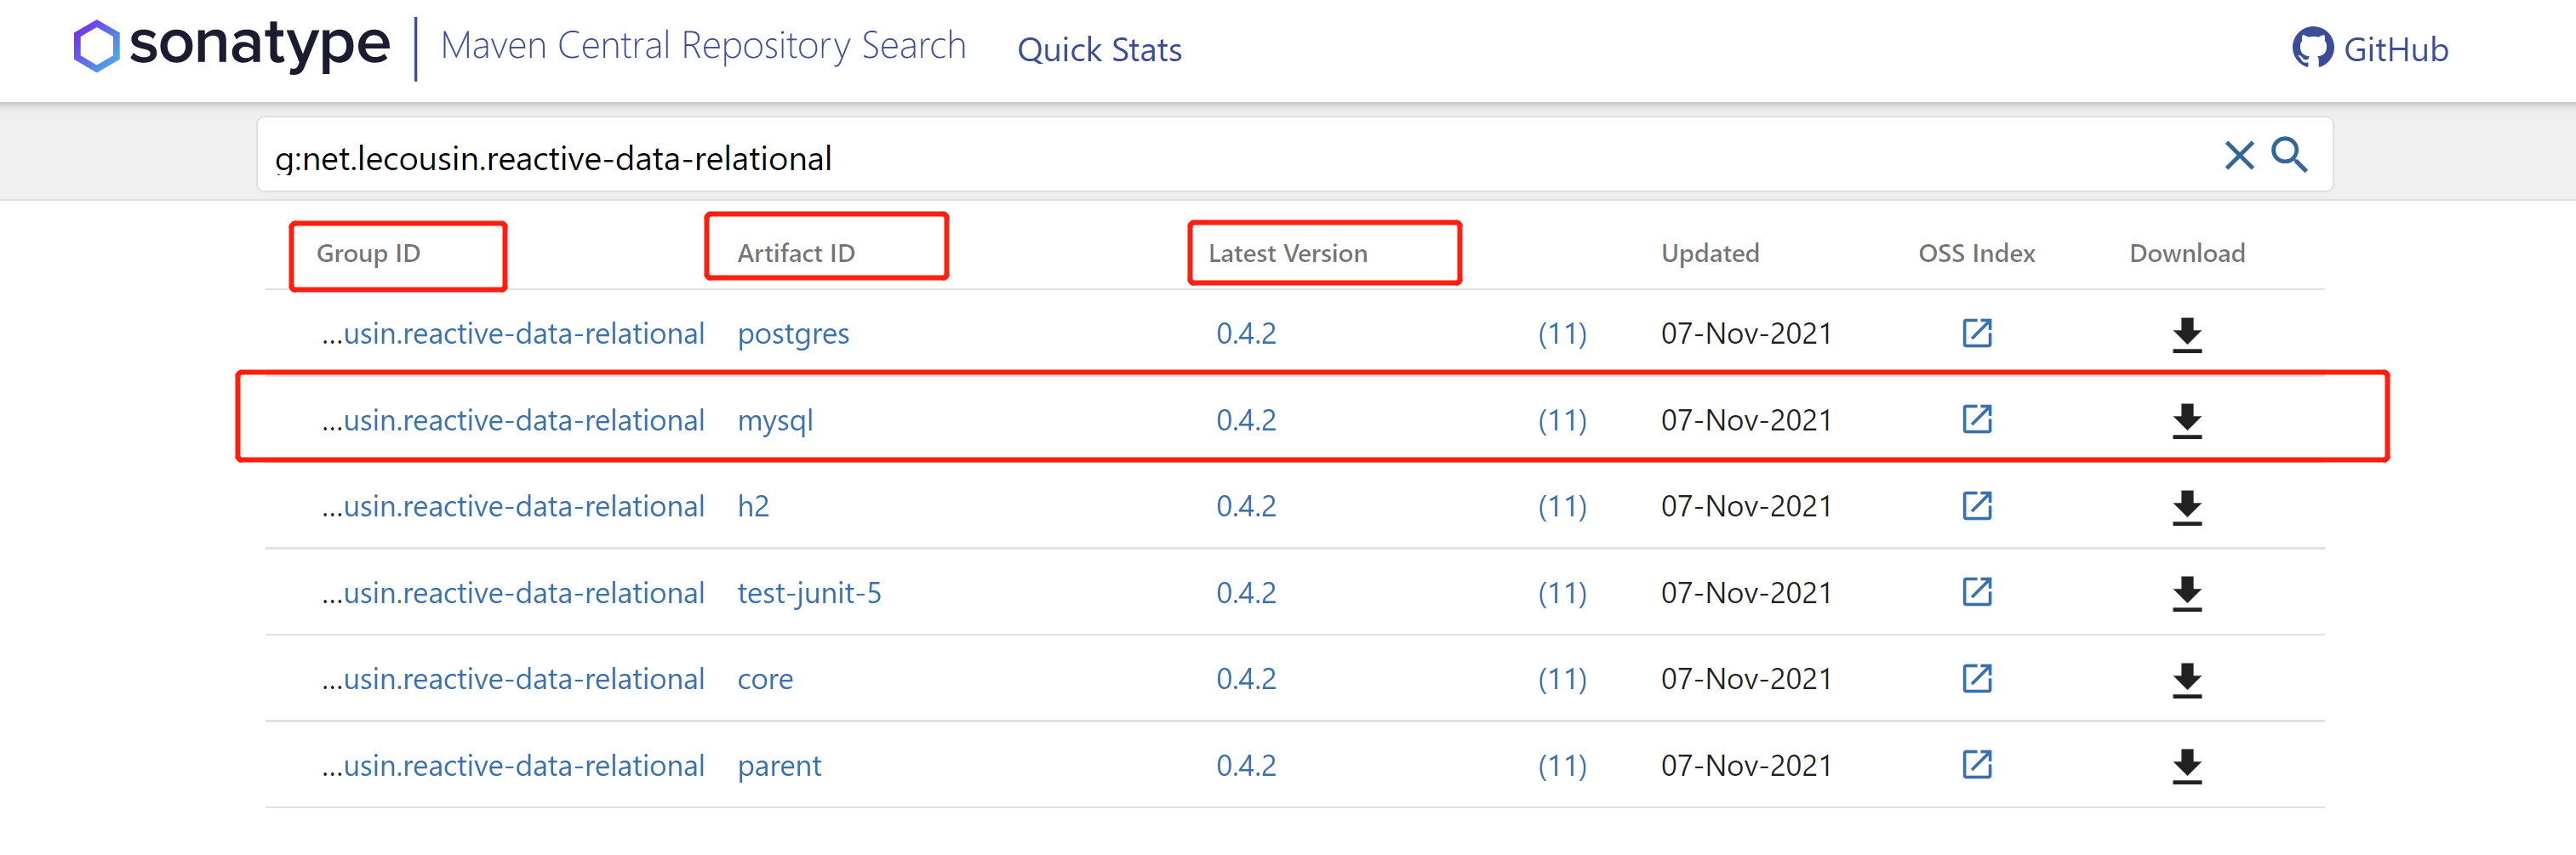
Task: Click the Sonatype hexagon logo
Action: (96, 46)
